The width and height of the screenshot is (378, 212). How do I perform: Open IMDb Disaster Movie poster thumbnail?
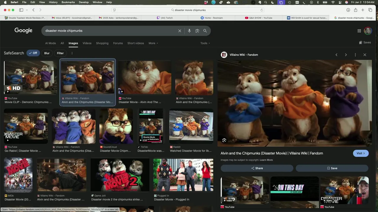18,175
